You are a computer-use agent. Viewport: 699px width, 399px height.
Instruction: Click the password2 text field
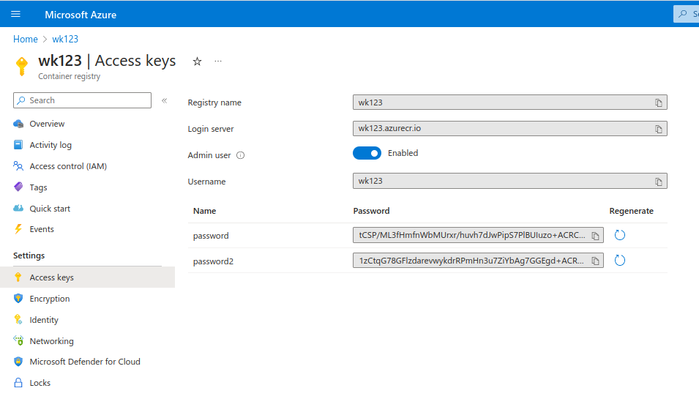click(x=478, y=261)
